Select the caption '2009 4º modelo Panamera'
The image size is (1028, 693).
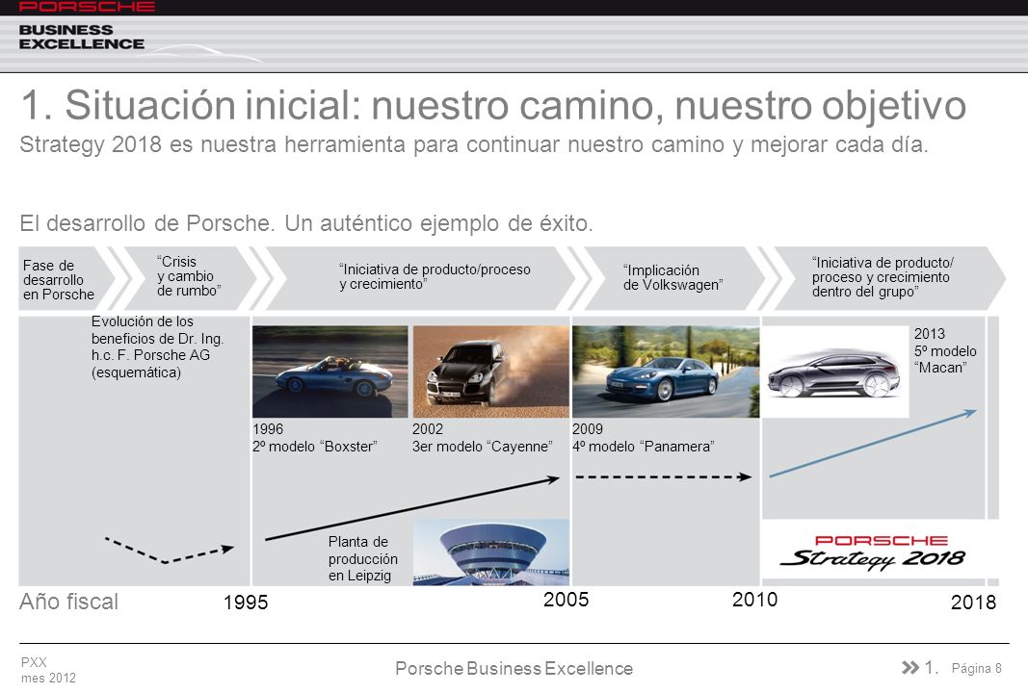point(644,438)
